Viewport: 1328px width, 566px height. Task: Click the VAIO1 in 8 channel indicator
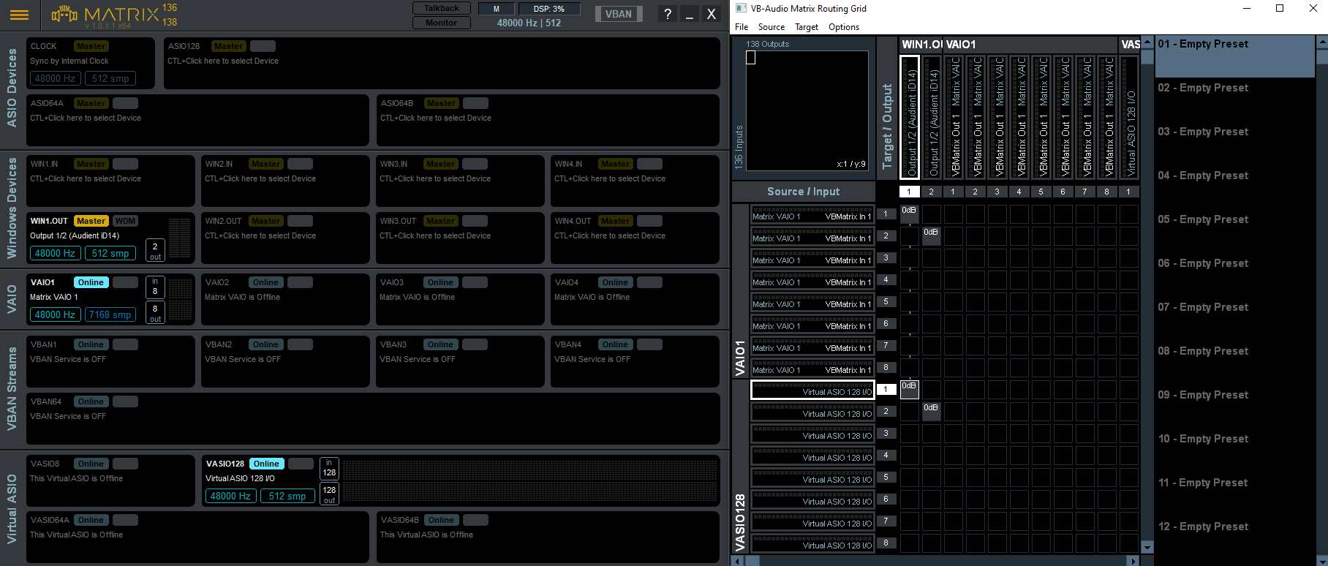(155, 287)
